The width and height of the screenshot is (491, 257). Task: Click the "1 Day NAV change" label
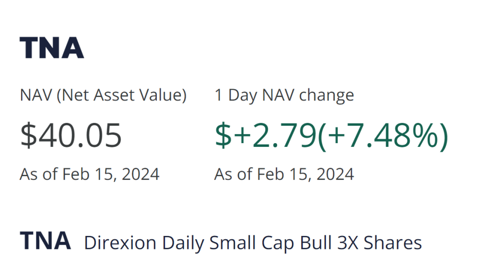(x=284, y=95)
